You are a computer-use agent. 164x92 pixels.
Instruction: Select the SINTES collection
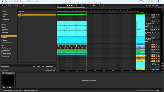[5, 11]
